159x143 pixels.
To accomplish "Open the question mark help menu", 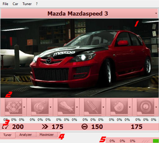I will click(37, 4).
